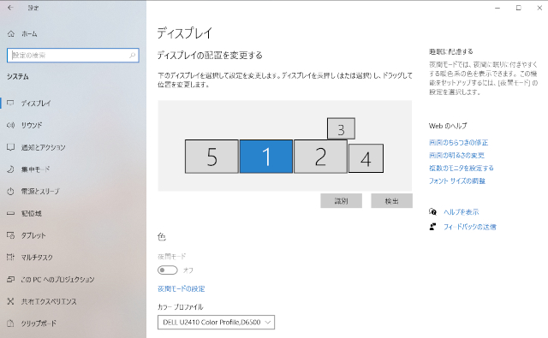Click the フィードバックの送信 link text
This screenshot has height=338, width=548.
click(x=470, y=227)
